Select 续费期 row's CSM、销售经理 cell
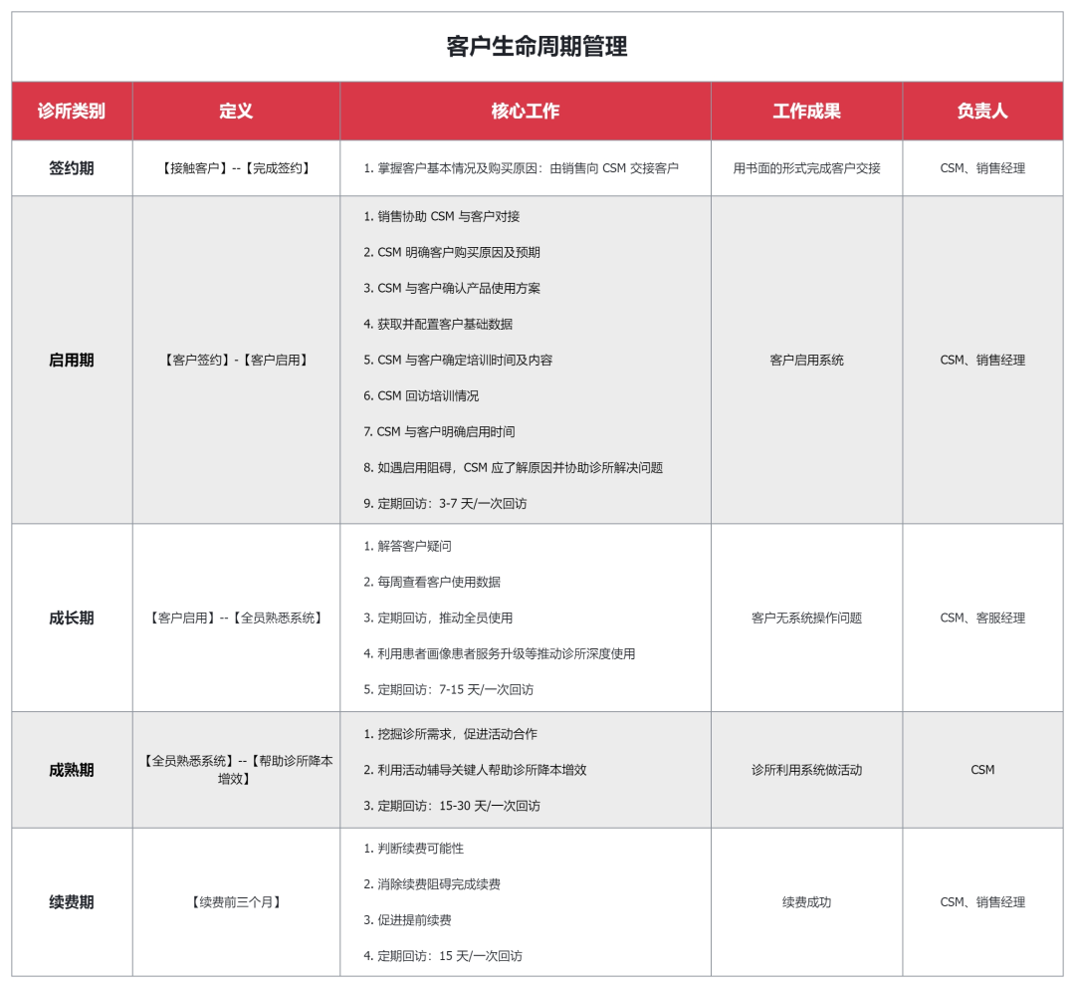This screenshot has width=1075, height=988. pyautogui.click(x=982, y=902)
